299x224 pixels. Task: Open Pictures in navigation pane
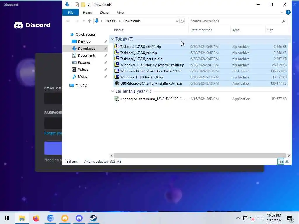84,62
